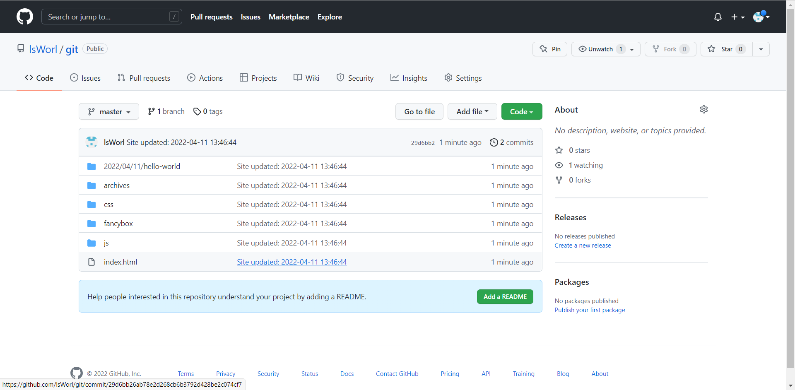Select the Code tab

[x=39, y=78]
